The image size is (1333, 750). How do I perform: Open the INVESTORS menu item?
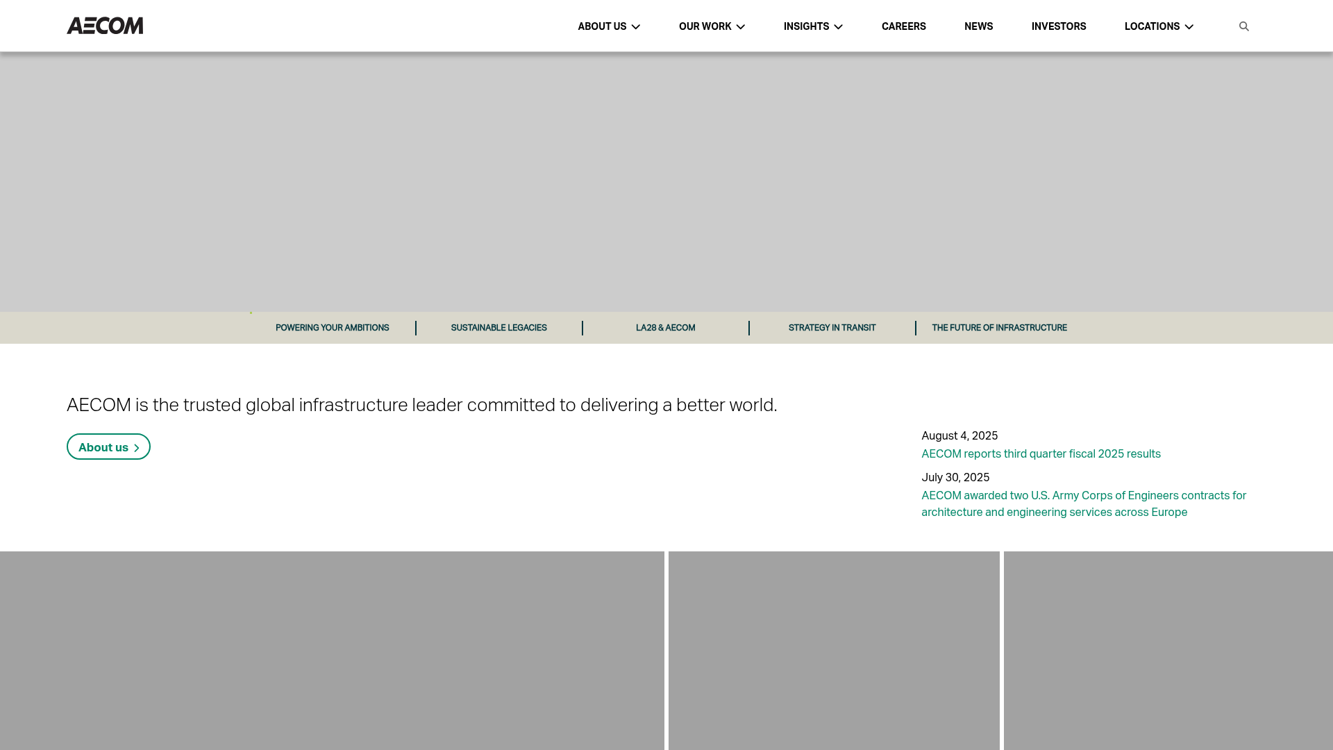point(1058,26)
